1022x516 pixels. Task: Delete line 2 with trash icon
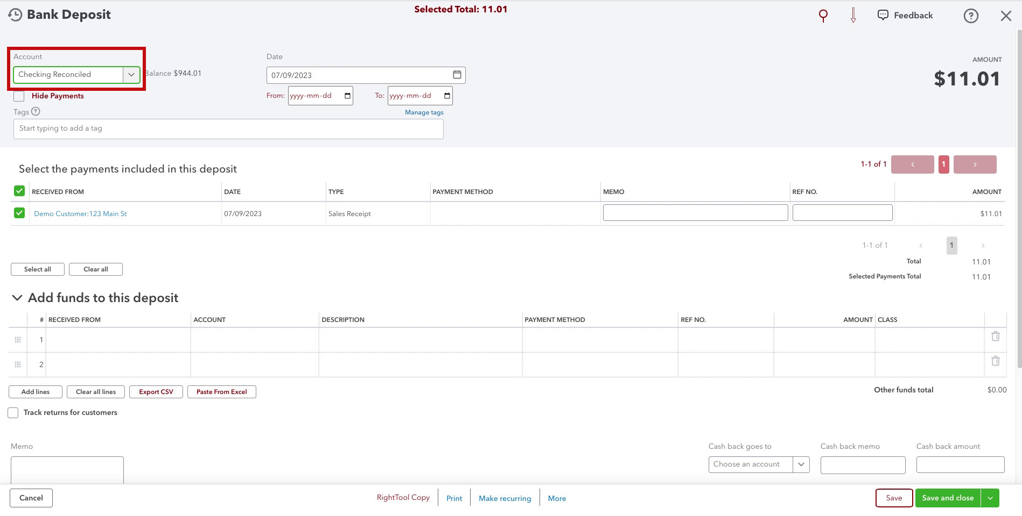[x=996, y=361]
